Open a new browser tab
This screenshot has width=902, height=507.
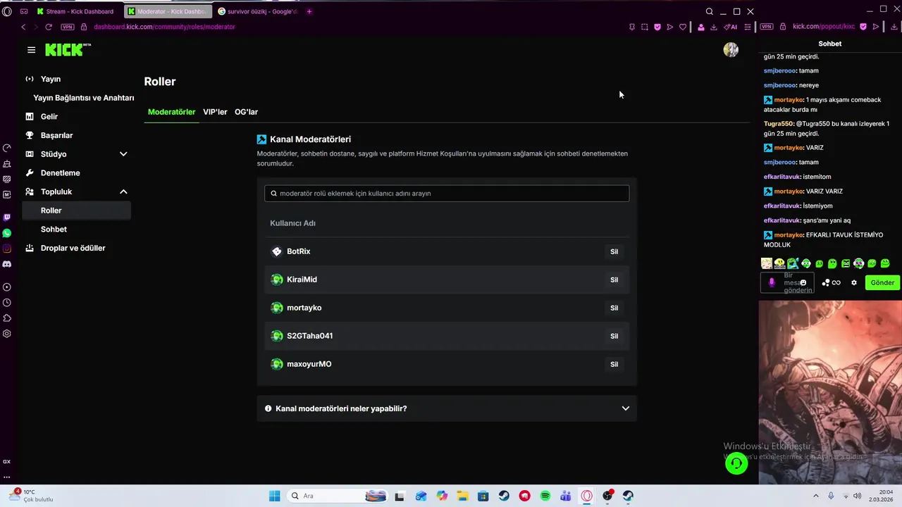point(309,11)
